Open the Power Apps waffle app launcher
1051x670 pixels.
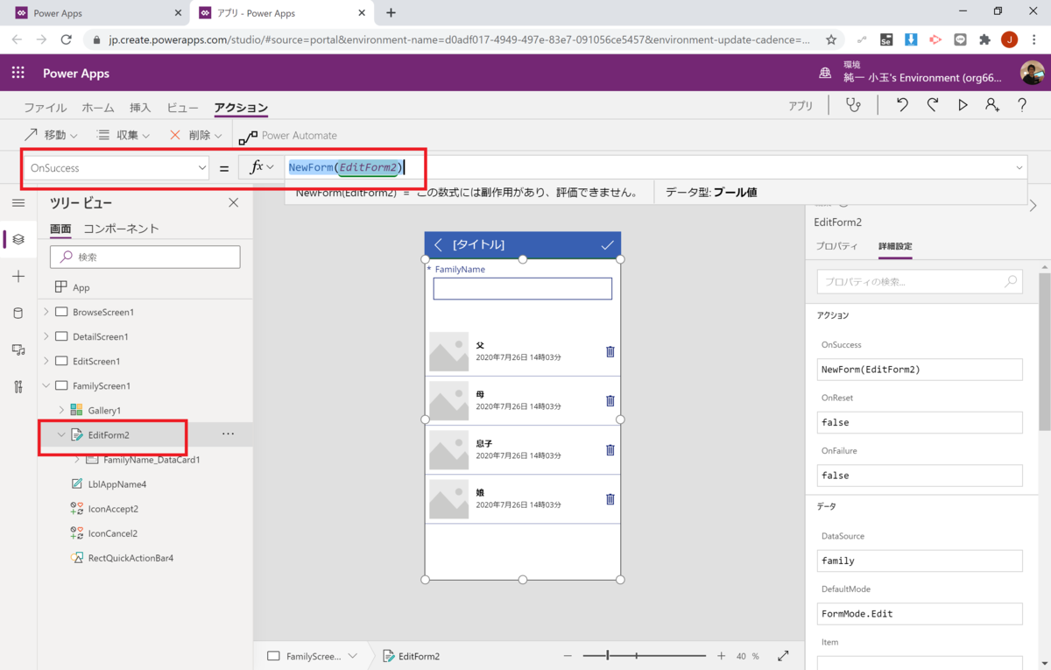[x=18, y=74]
